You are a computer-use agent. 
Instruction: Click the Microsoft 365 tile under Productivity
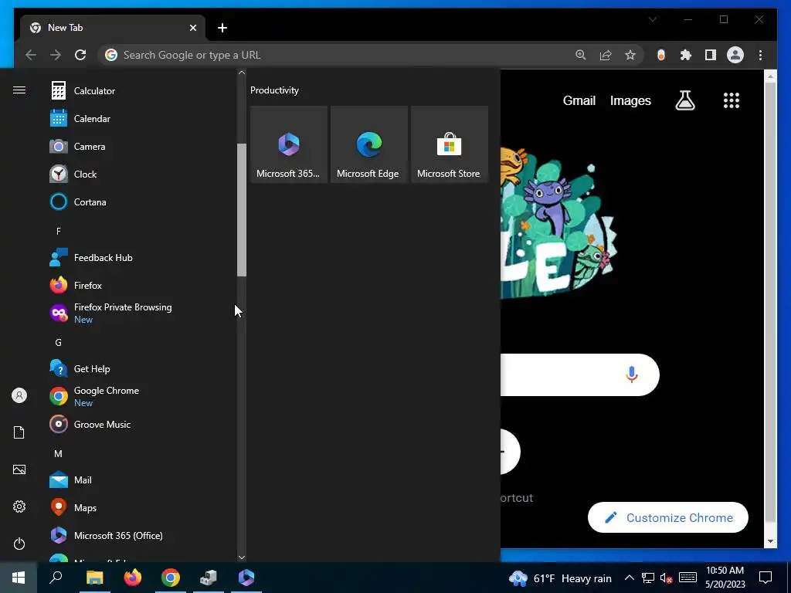pos(289,144)
